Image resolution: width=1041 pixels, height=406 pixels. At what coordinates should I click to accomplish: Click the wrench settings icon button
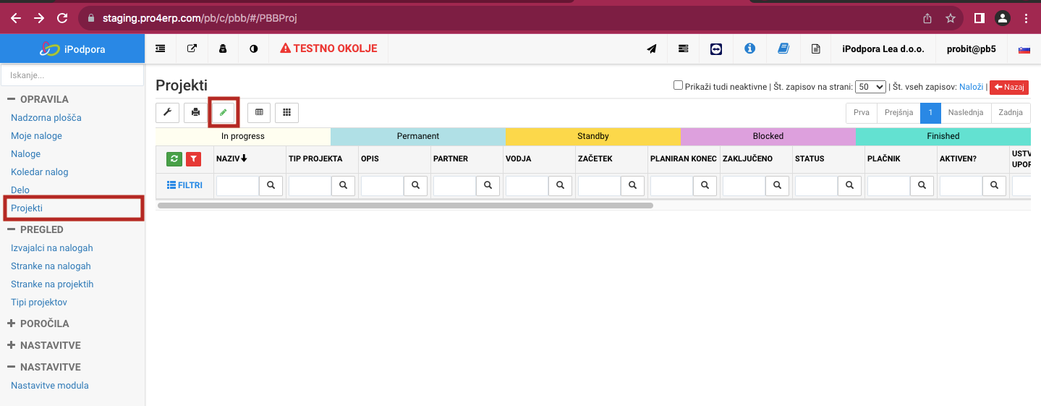(168, 112)
